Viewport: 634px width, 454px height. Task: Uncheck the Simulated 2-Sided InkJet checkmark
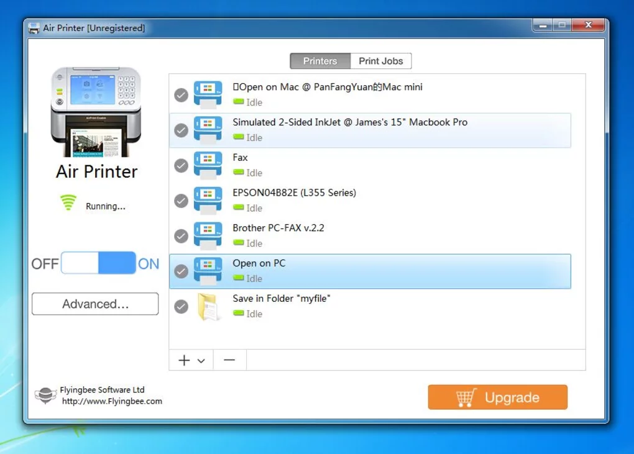181,130
